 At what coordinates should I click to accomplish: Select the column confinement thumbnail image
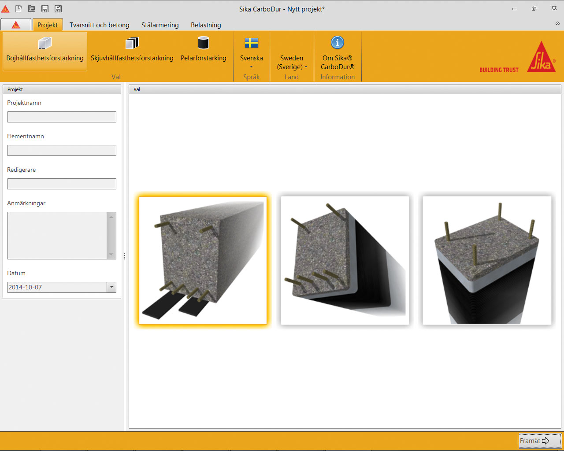pyautogui.click(x=487, y=260)
